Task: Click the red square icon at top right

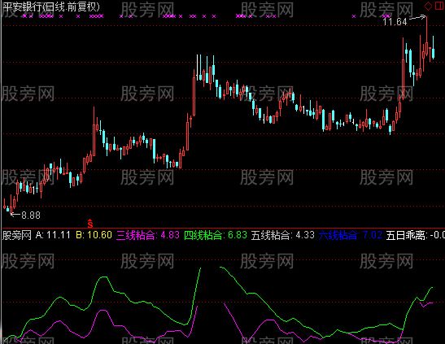Action: point(439,6)
